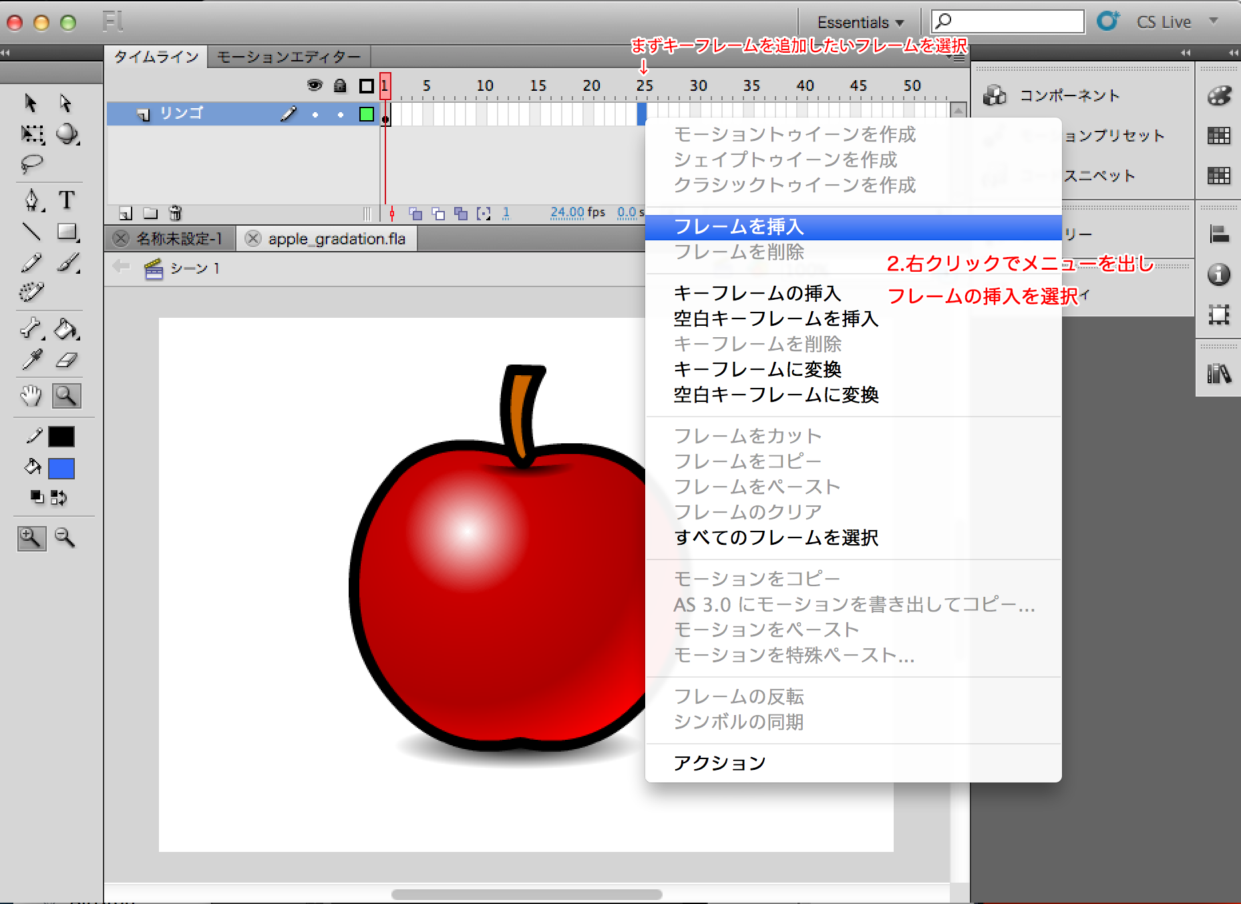Select the Lasso tool
Screen dimensions: 1241x904
(31, 164)
